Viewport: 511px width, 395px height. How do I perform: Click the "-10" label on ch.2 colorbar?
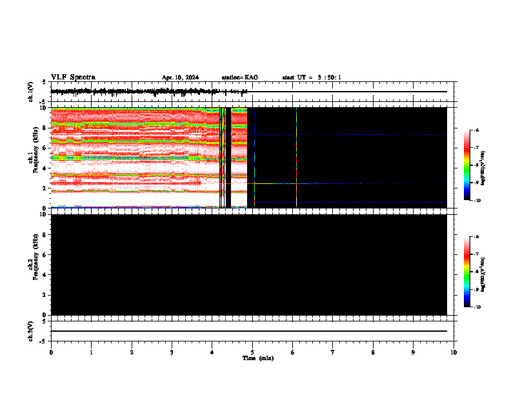477,307
